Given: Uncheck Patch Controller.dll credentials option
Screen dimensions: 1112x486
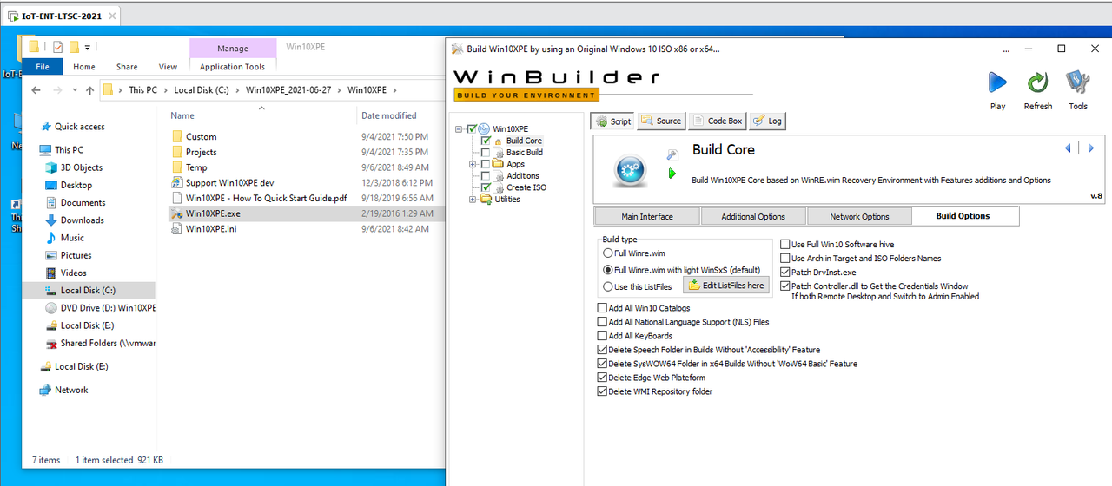Looking at the screenshot, I should 785,286.
